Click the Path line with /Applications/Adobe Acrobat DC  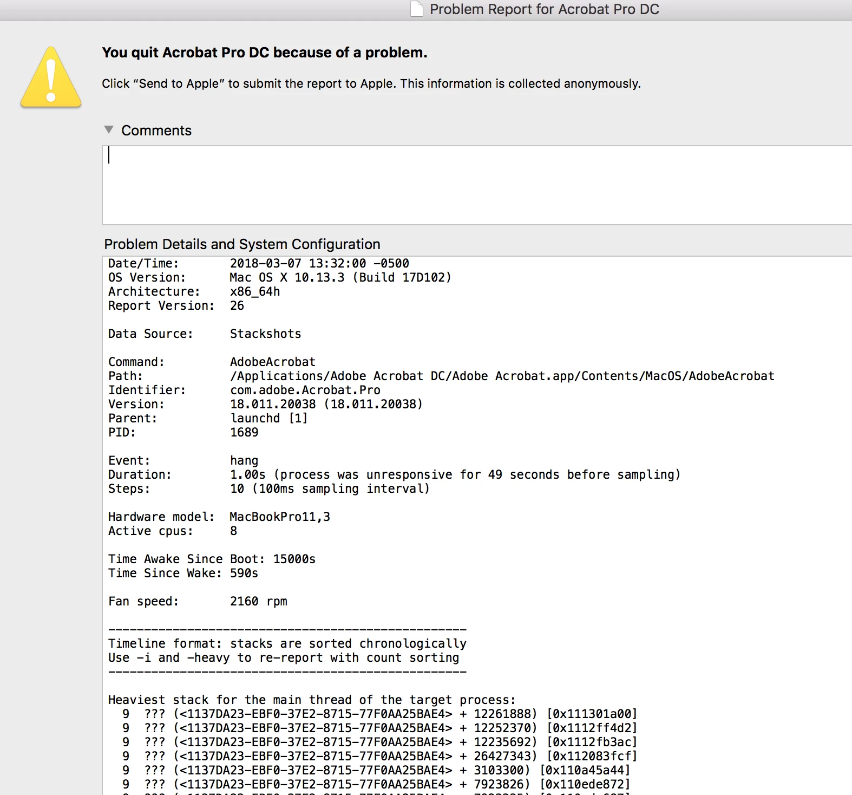pyautogui.click(x=441, y=376)
